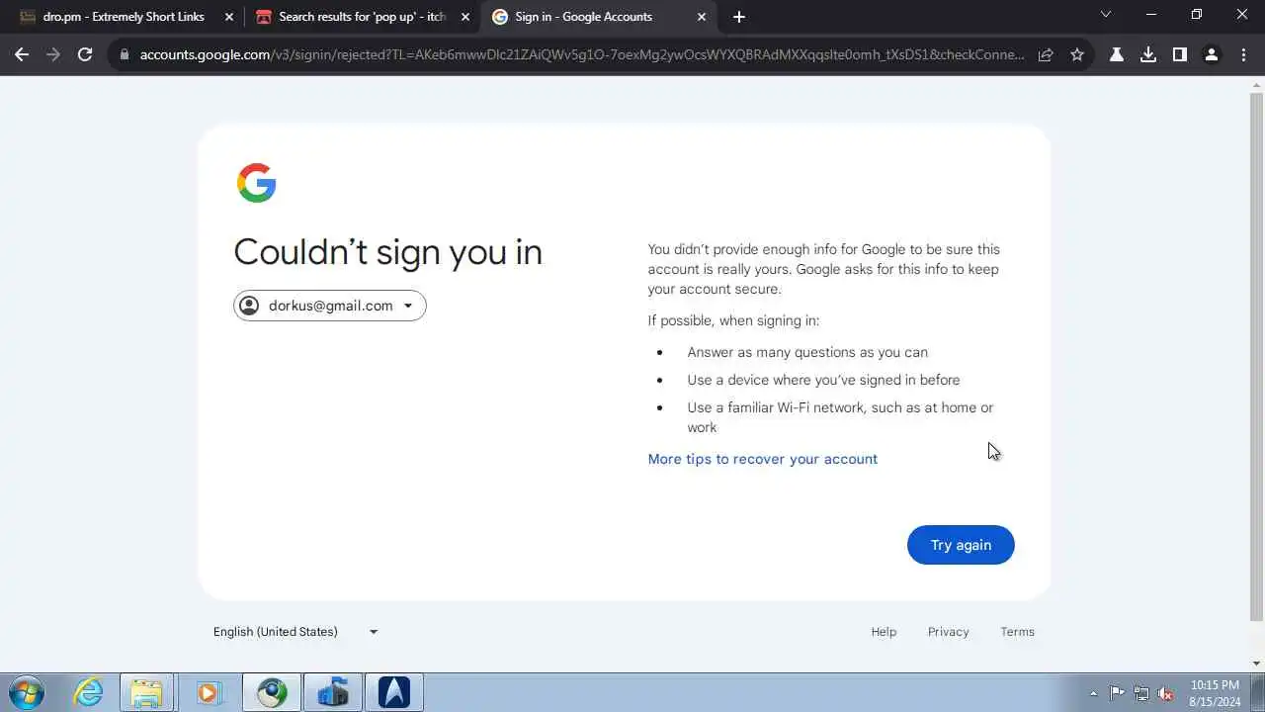Image resolution: width=1265 pixels, height=712 pixels.
Task: Open the Chrome three-dot menu
Action: (x=1243, y=54)
